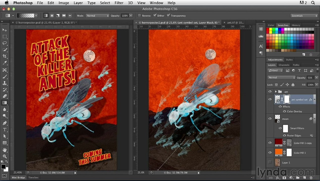This screenshot has height=181, width=320.
Task: Open the layer filter Kind dropdown
Action: 275,70
